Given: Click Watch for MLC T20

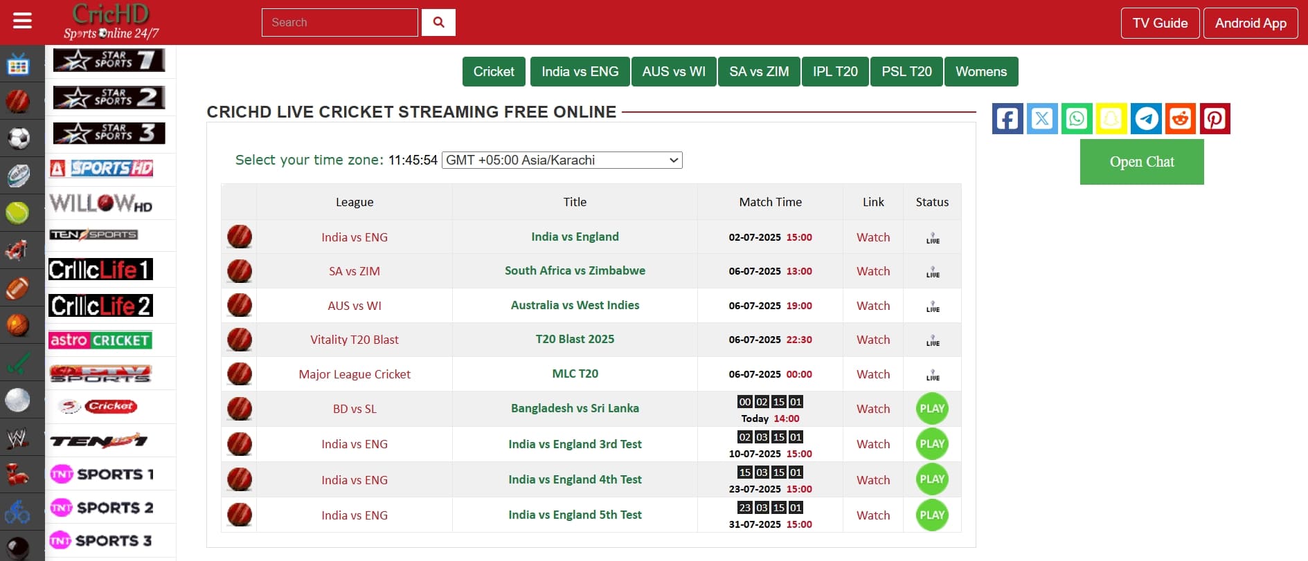Looking at the screenshot, I should 873,374.
